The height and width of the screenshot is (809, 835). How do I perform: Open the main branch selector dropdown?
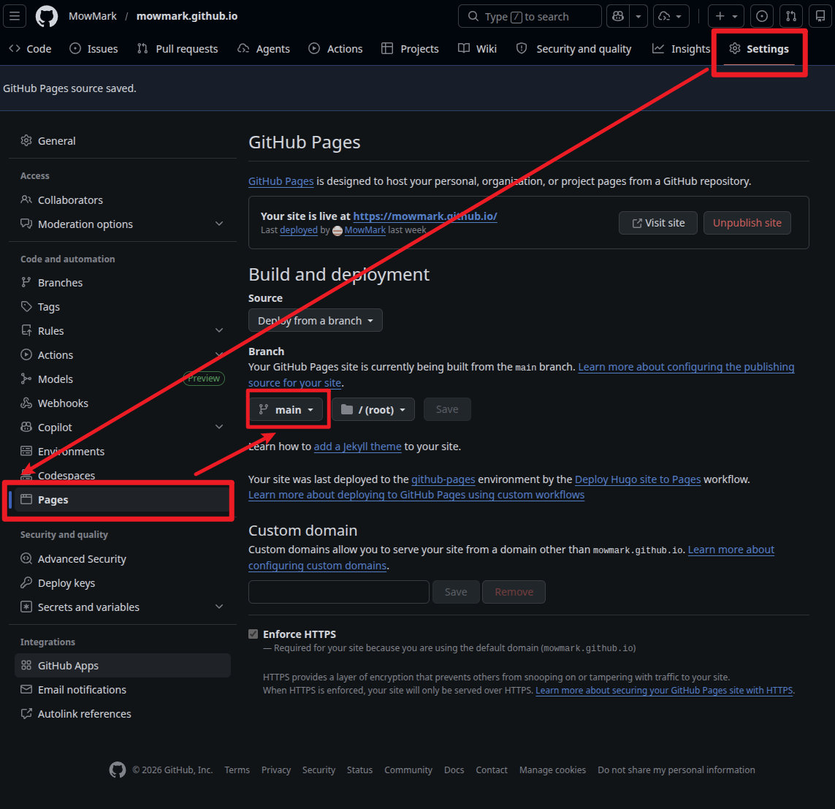286,409
